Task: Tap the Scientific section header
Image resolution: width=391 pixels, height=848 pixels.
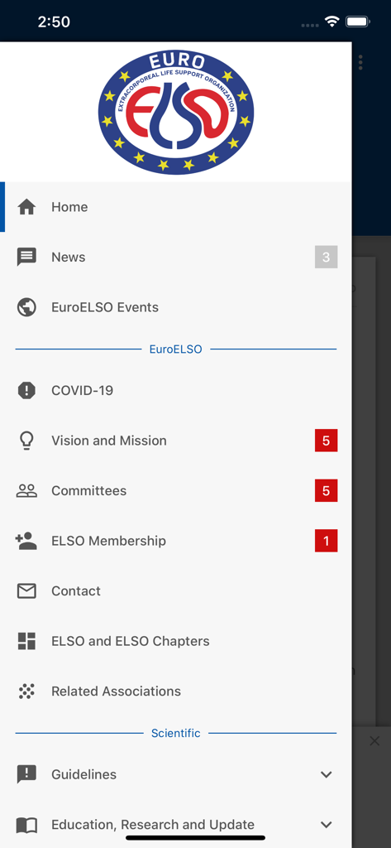Action: [175, 734]
